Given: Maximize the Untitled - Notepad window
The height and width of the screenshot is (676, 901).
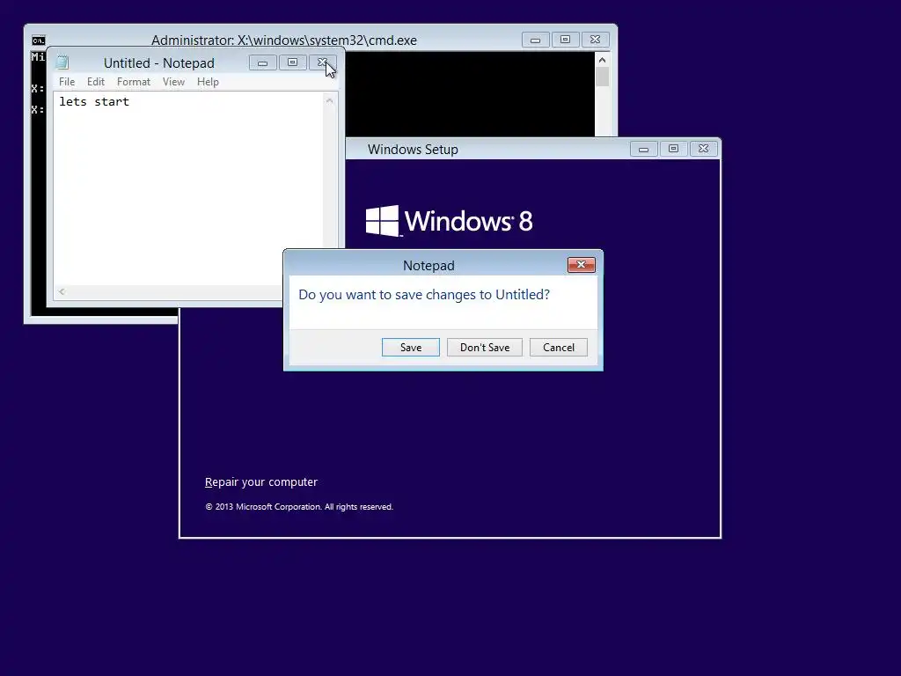Looking at the screenshot, I should click(x=292, y=62).
